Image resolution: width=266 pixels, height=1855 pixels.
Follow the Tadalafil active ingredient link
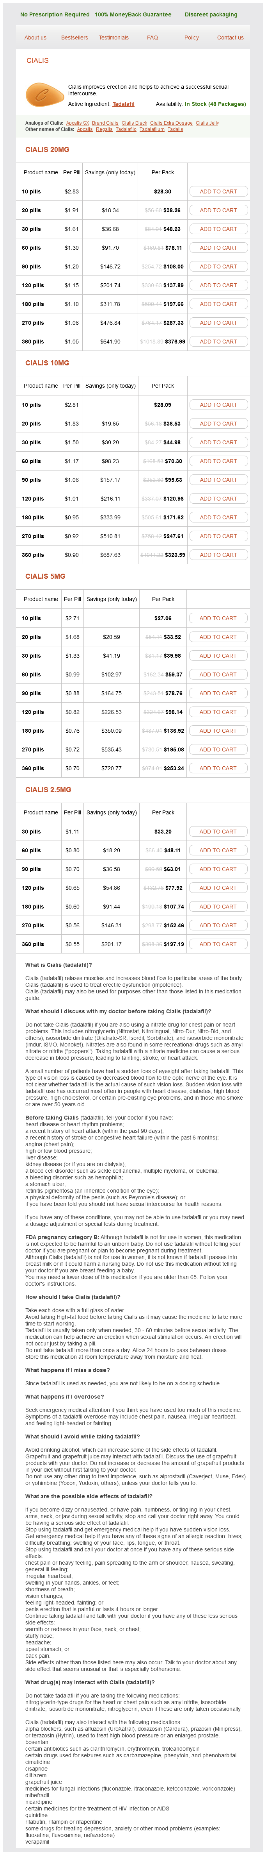[x=124, y=104]
